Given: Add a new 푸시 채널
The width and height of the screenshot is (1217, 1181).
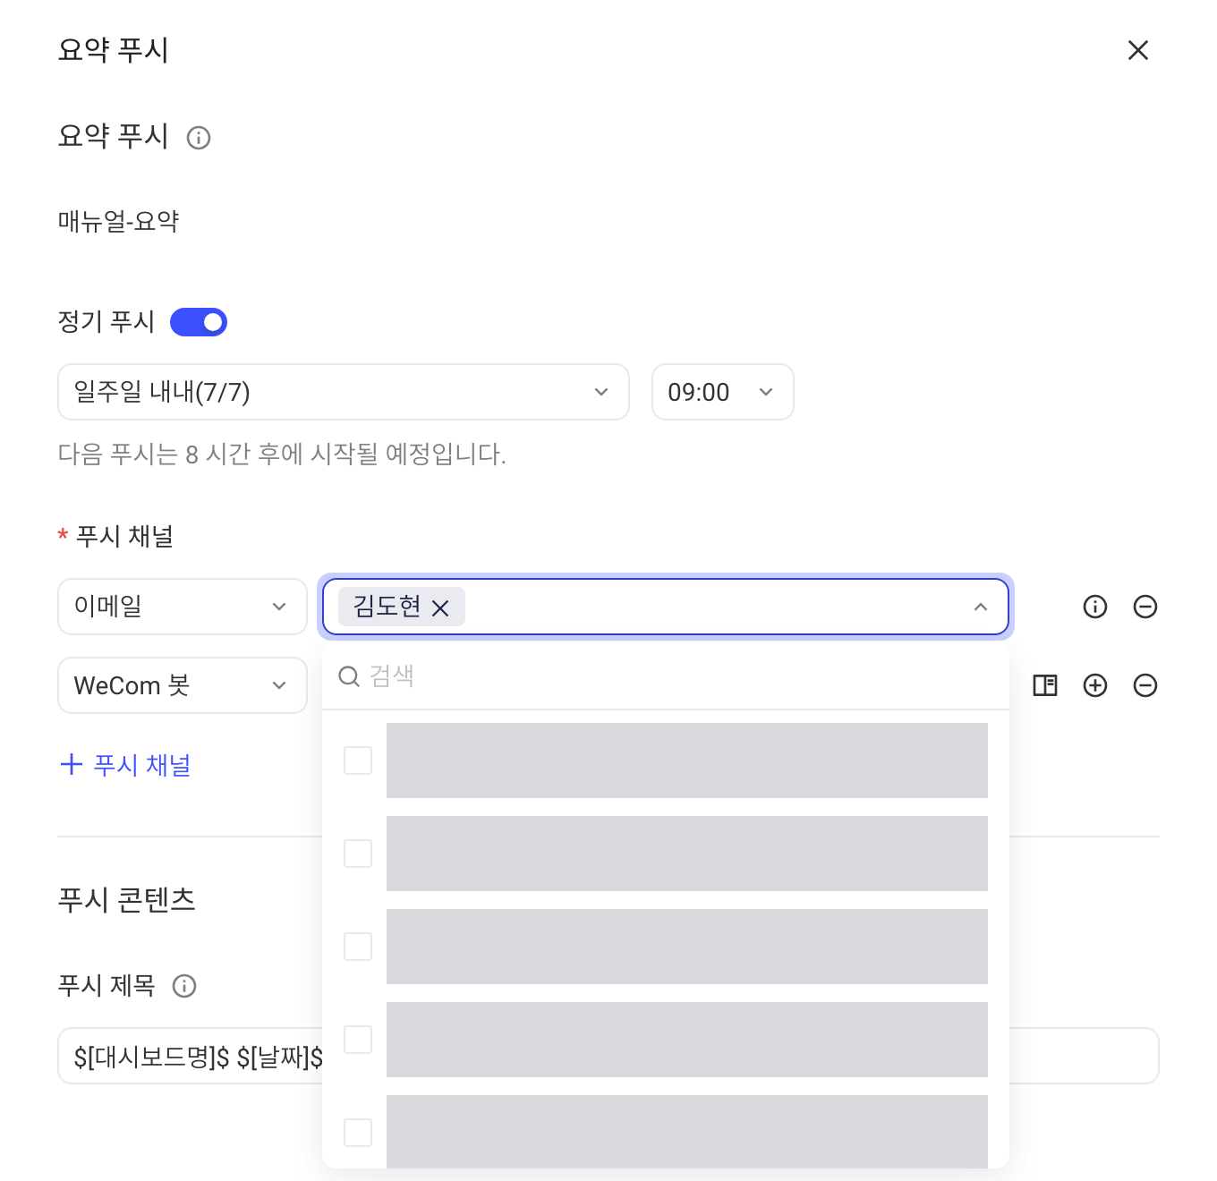Looking at the screenshot, I should click(x=125, y=765).
